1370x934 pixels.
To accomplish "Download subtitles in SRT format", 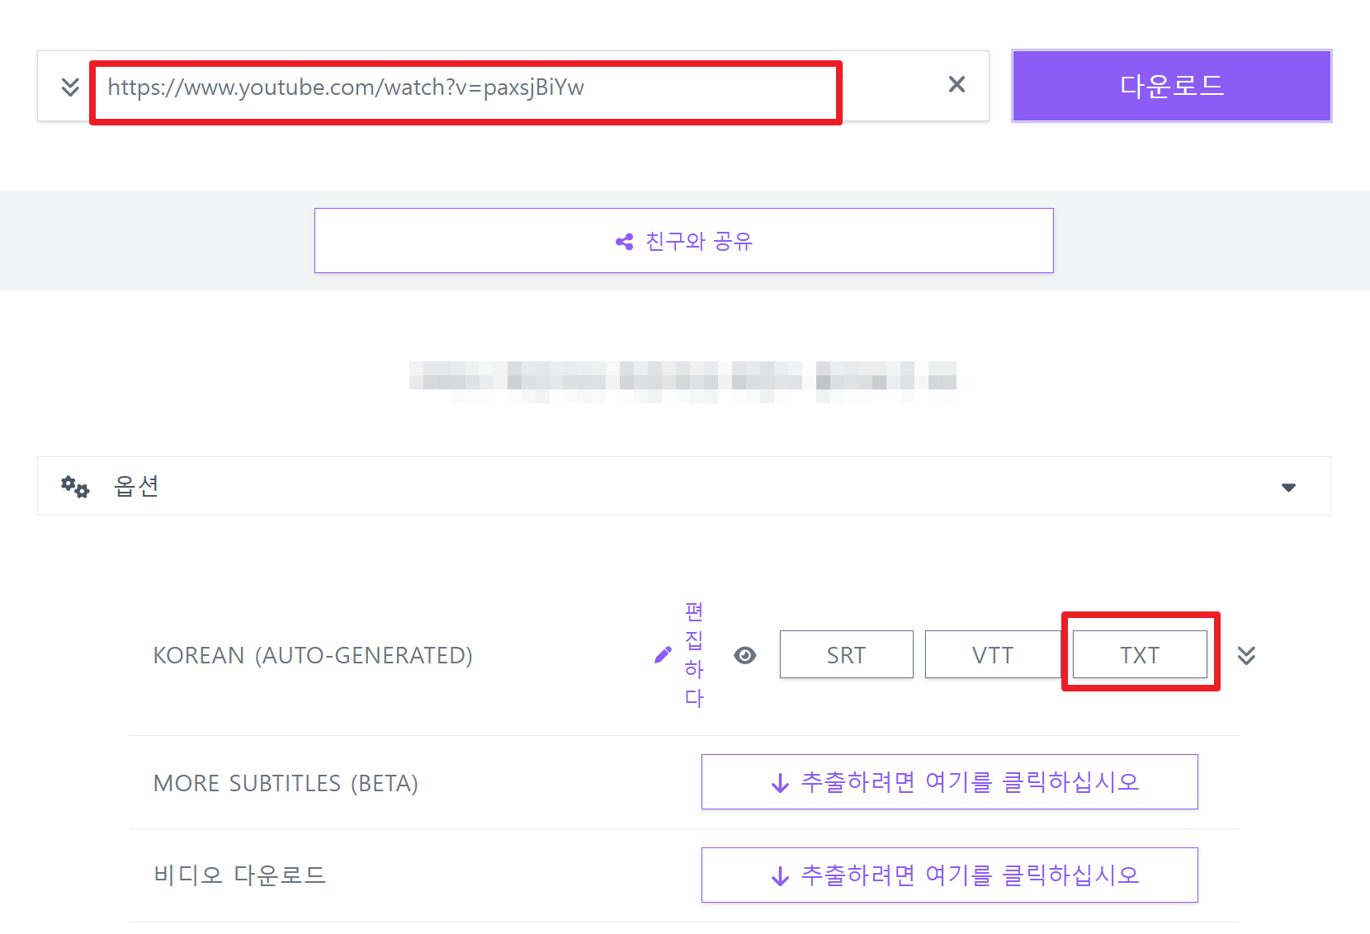I will [x=846, y=654].
